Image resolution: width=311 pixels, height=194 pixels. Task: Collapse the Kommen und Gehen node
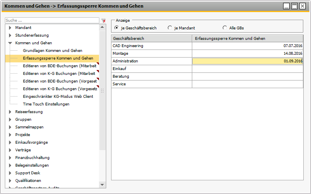pyautogui.click(x=10, y=43)
